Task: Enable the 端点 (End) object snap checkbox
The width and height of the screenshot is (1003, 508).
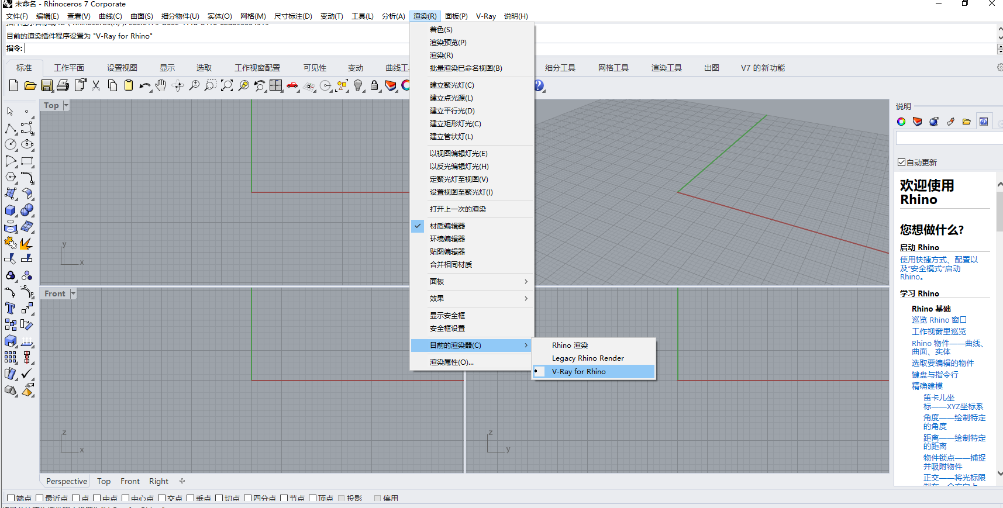Action: coord(11,499)
